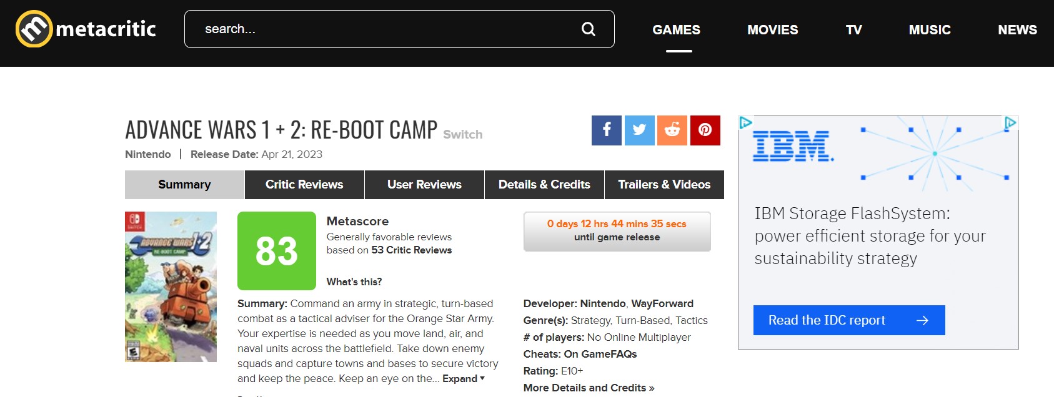Viewport: 1054px width, 397px height.
Task: Click Read the IDC report button
Action: (x=849, y=320)
